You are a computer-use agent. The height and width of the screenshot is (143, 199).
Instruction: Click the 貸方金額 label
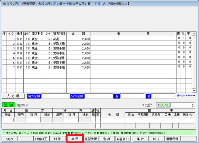click(77, 96)
